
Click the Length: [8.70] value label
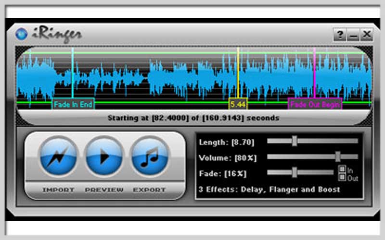pos(227,142)
